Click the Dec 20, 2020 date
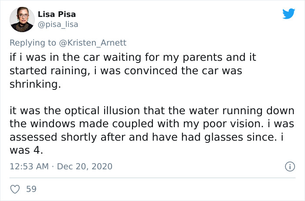The width and height of the screenshot is (305, 201). pyautogui.click(x=84, y=166)
